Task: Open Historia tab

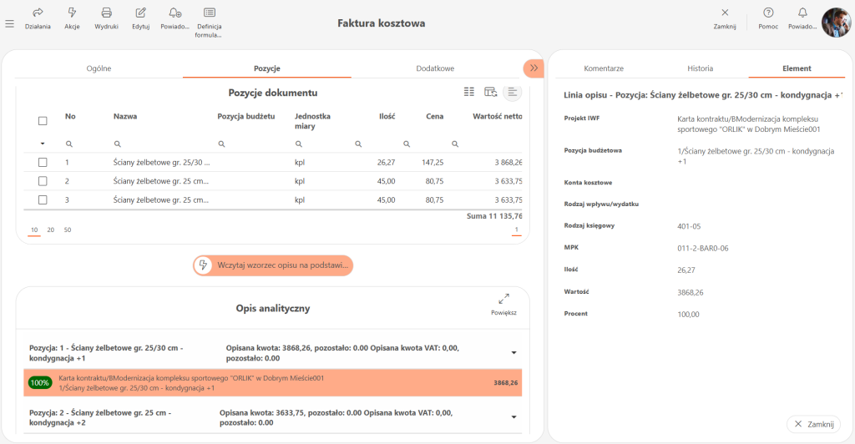Action: (701, 68)
